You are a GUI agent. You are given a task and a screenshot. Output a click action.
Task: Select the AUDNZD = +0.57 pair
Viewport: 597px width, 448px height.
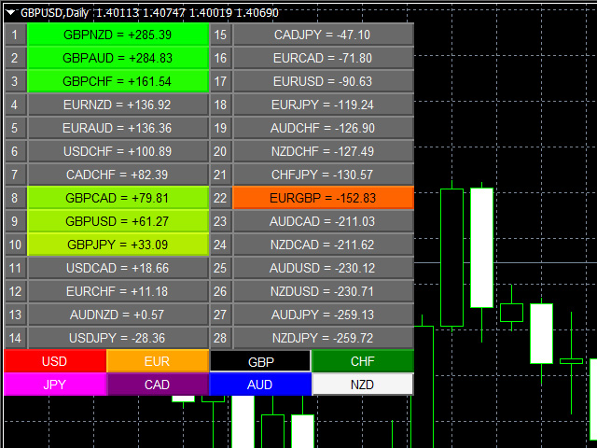pyautogui.click(x=118, y=315)
